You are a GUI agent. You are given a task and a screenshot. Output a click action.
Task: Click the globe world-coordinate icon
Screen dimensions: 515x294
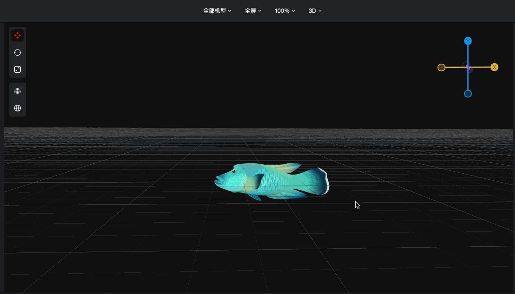point(17,108)
